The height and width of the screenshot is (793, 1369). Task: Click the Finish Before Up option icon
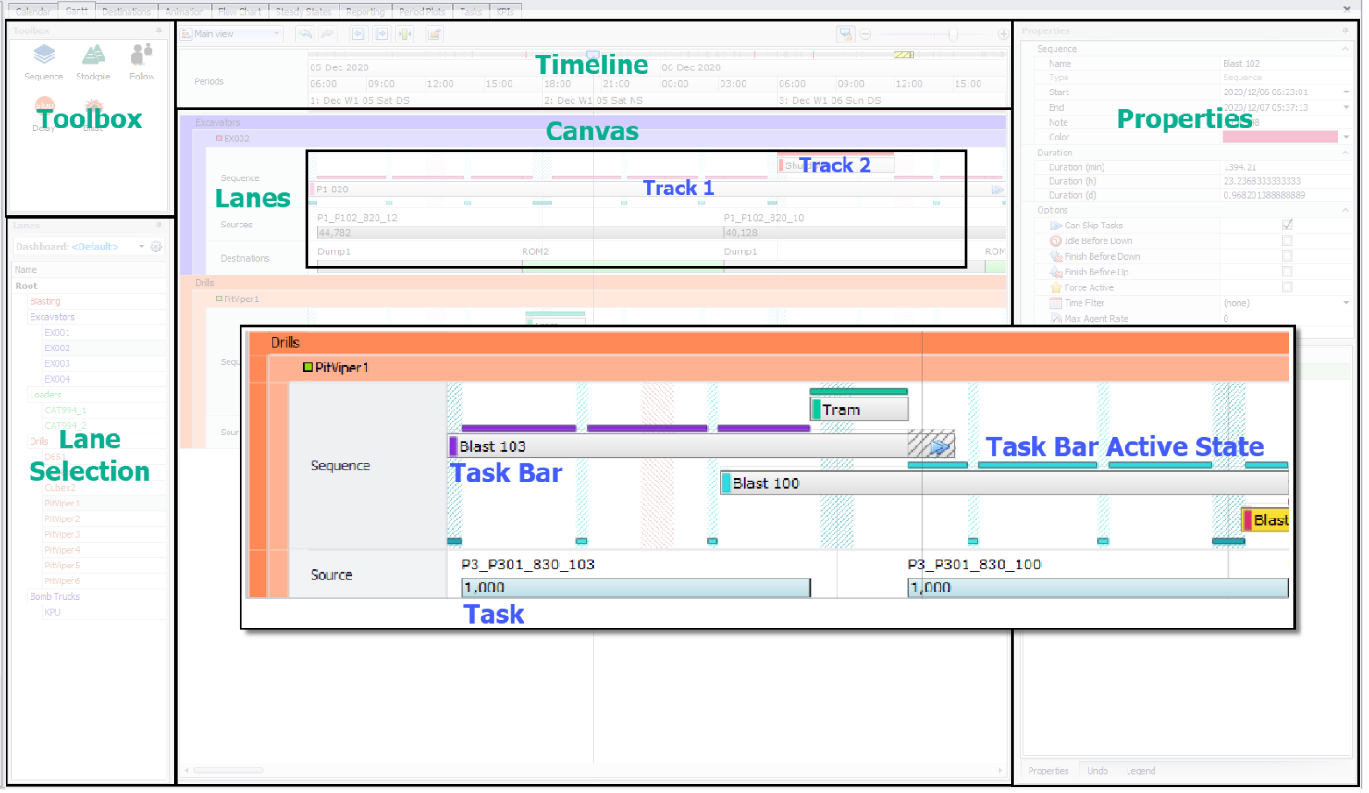tap(1055, 273)
